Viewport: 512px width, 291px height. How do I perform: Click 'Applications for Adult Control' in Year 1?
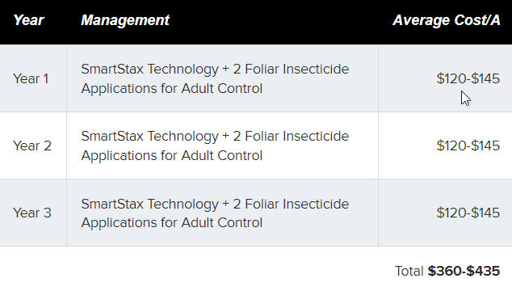click(172, 89)
